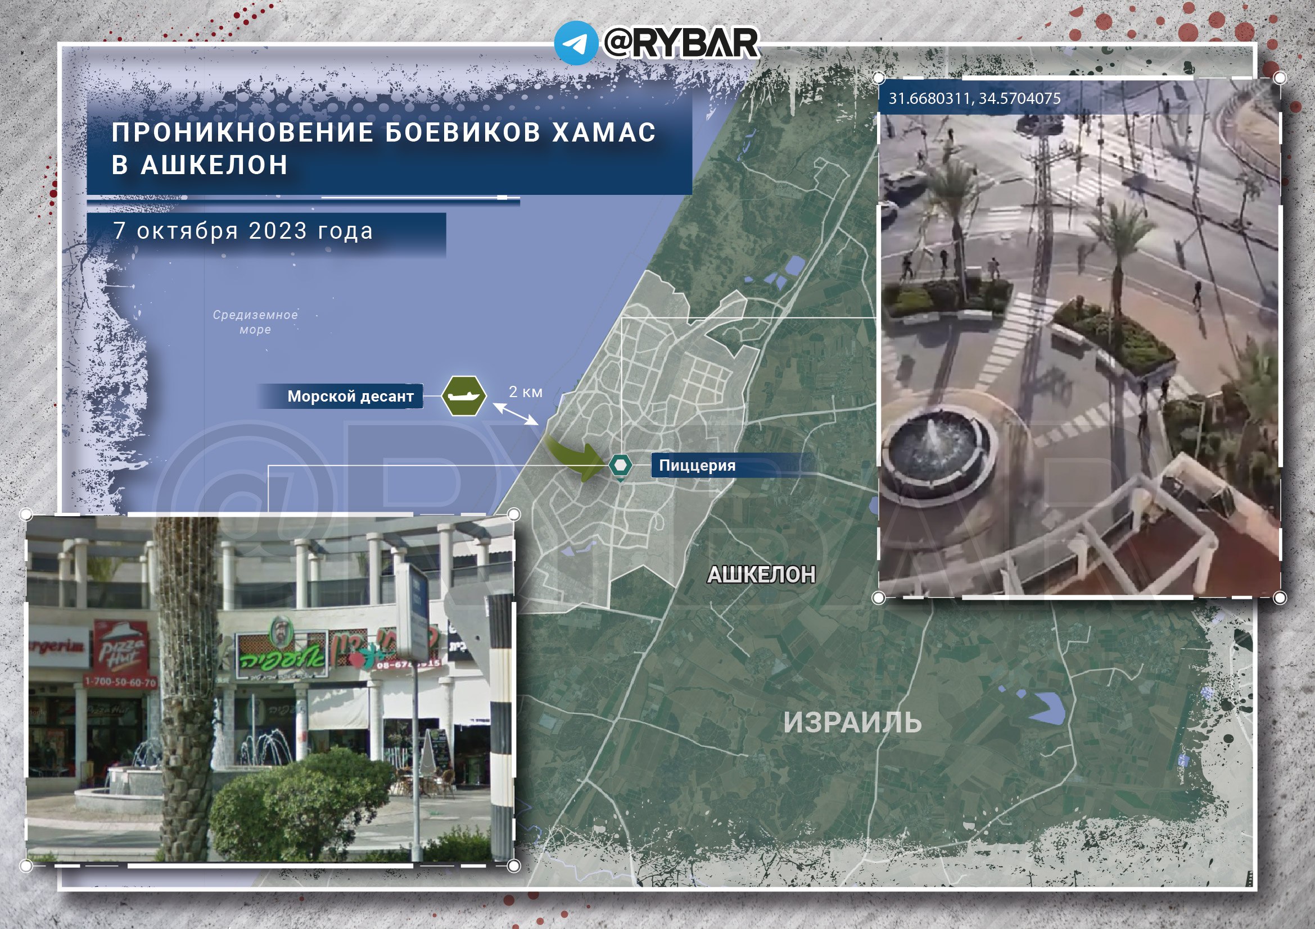This screenshot has width=1315, height=929.
Task: Click the title "ПРОНИКНОВЕНИЕ БОЕВИКОВ ХАМАС"
Action: click(x=384, y=132)
